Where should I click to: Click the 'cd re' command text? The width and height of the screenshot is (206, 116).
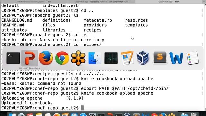(80, 35)
